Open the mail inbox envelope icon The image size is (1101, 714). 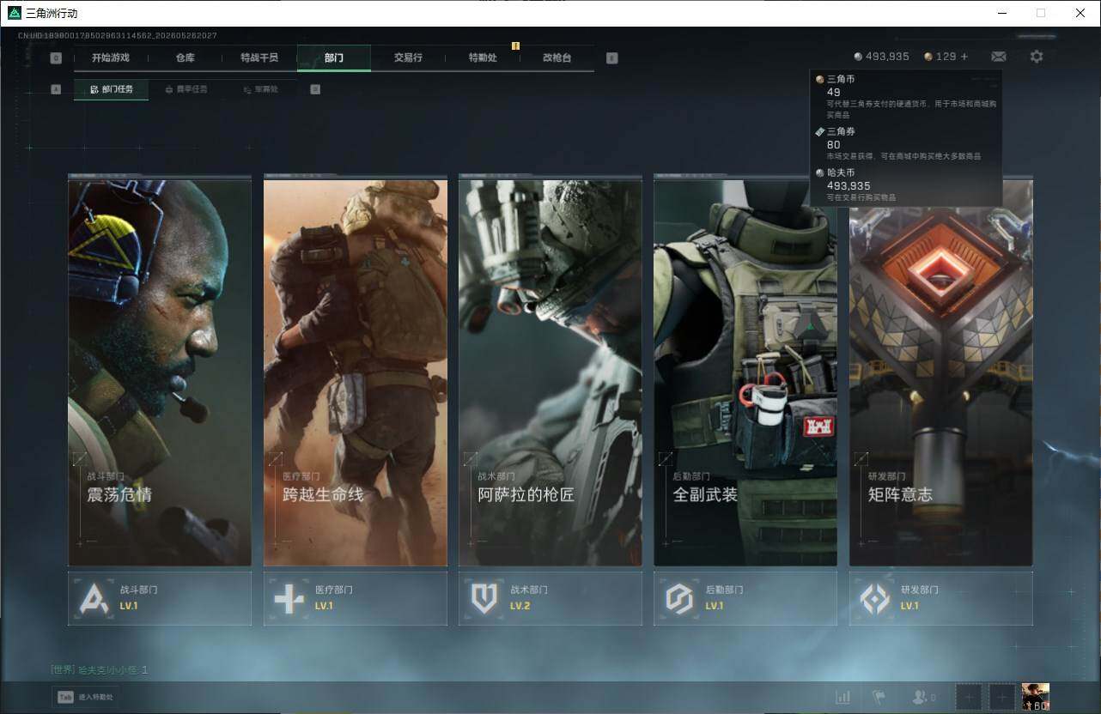coord(999,57)
